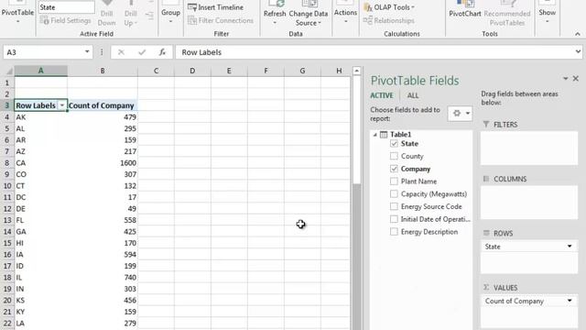Click the vertical scrollbar up arrow
Viewport: 586px width, 330px height.
coord(356,71)
